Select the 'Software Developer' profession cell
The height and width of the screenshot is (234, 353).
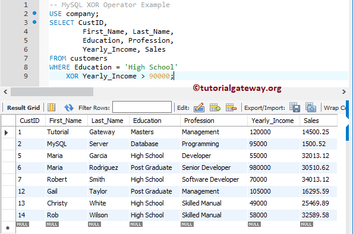point(214,179)
